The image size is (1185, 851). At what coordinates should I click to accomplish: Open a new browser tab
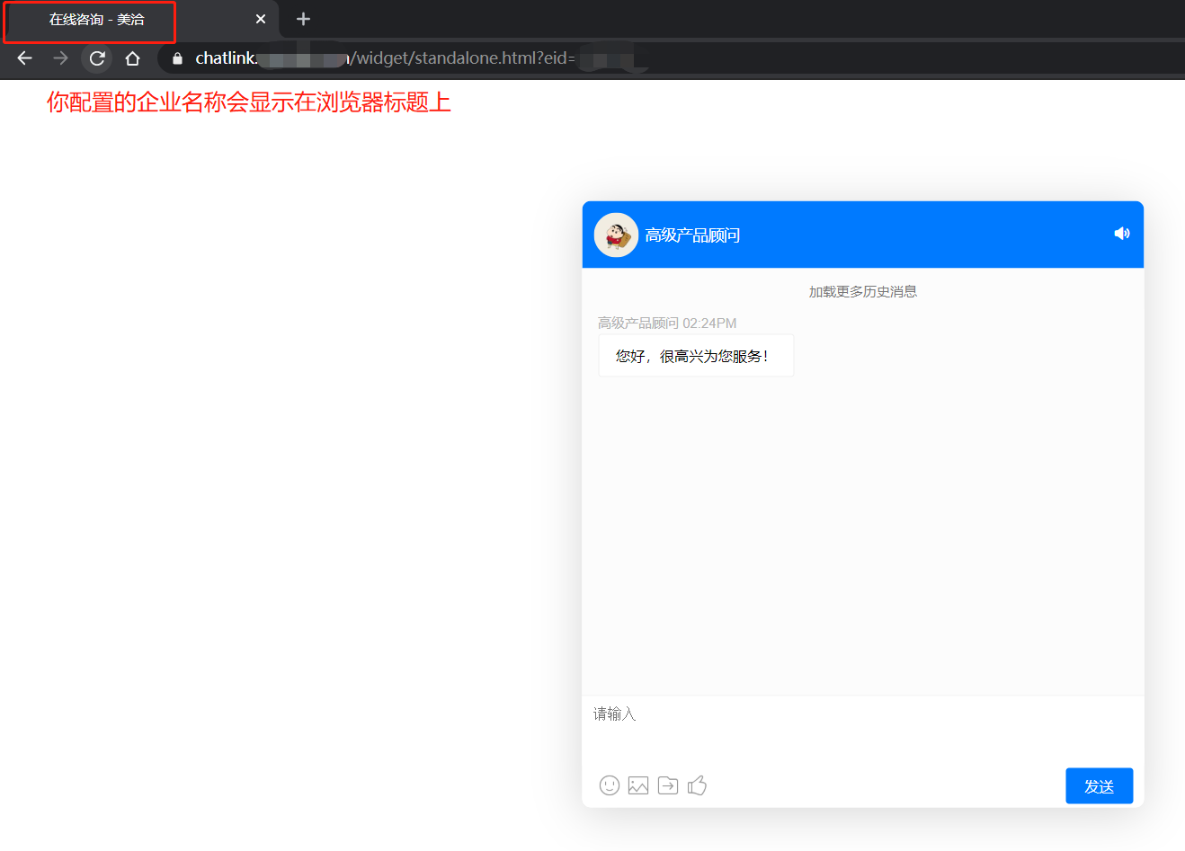coord(303,19)
